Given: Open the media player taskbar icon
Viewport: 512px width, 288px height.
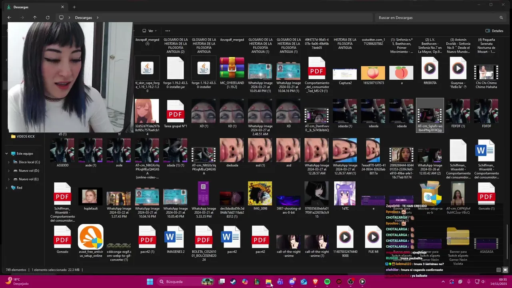Looking at the screenshot, I should 362,282.
